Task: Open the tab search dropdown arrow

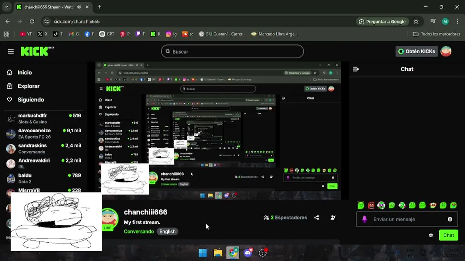Action: click(7, 7)
